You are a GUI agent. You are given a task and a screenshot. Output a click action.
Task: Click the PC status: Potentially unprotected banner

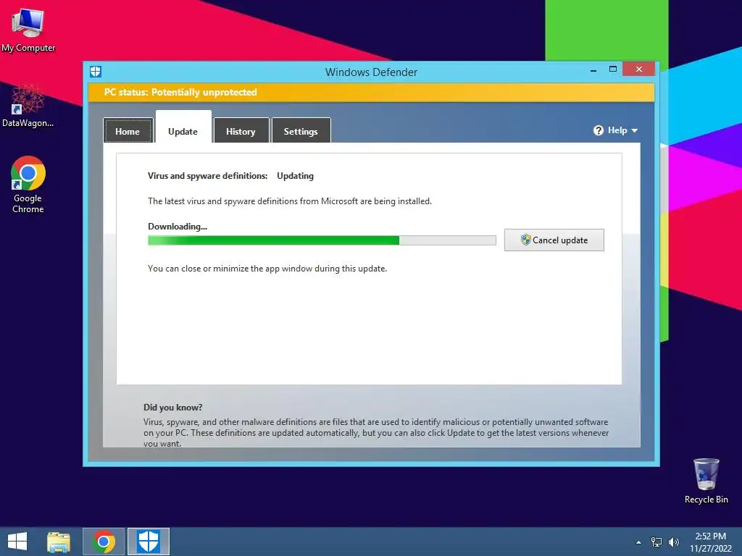371,92
